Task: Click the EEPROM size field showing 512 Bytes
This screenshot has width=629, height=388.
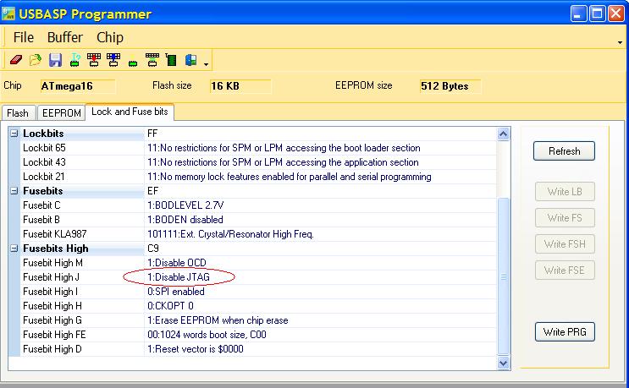Action: pyautogui.click(x=450, y=86)
